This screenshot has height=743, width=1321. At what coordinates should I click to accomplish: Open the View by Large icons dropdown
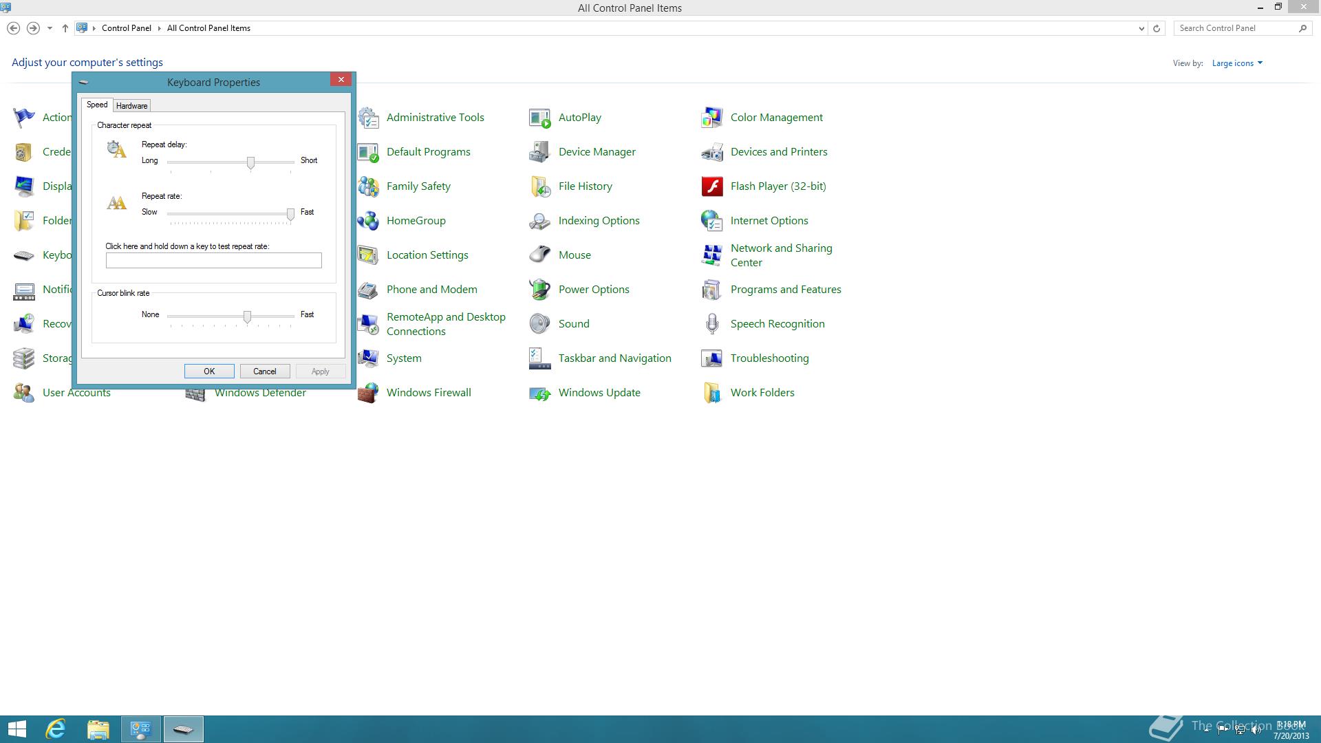point(1237,63)
